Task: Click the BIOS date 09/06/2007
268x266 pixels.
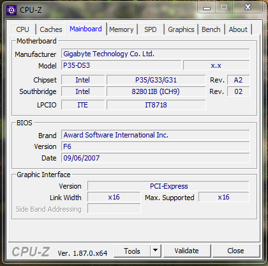Action: point(156,158)
